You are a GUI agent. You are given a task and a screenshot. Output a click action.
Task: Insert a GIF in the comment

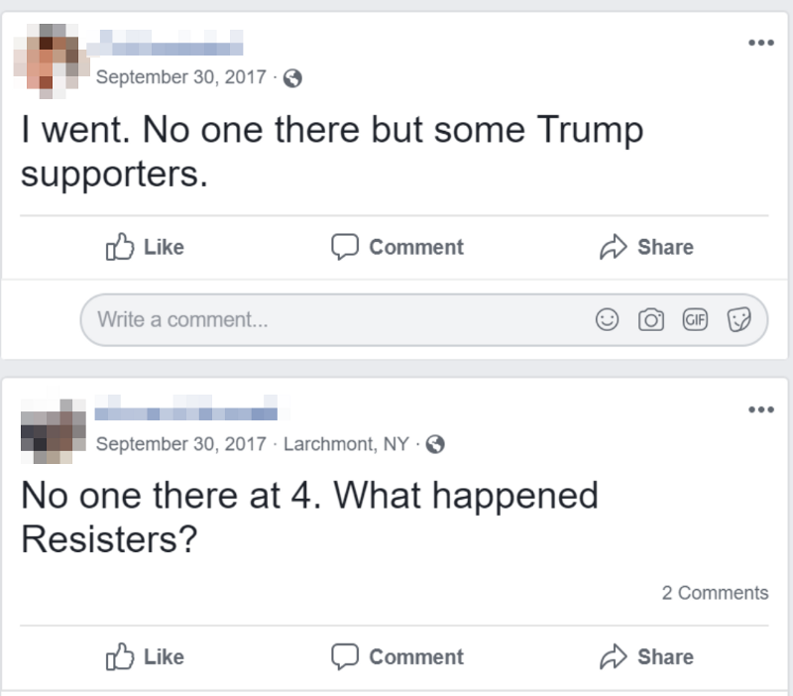(x=695, y=319)
